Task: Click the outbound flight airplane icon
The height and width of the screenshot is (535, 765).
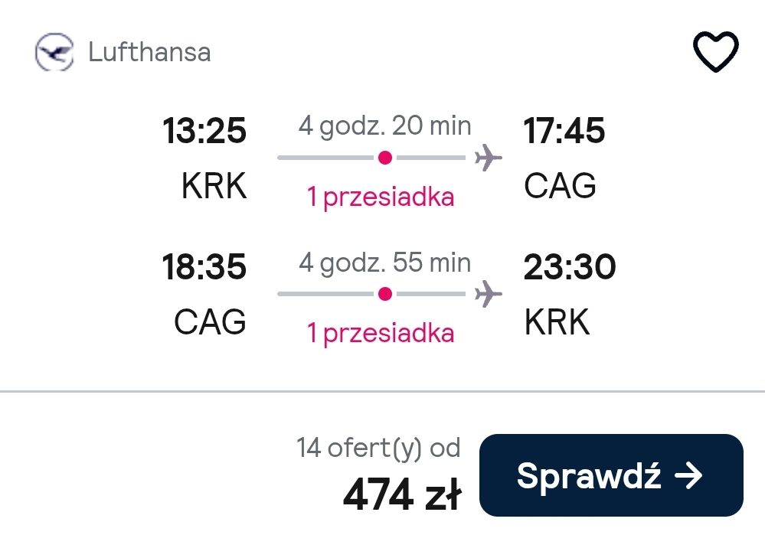Action: [489, 158]
